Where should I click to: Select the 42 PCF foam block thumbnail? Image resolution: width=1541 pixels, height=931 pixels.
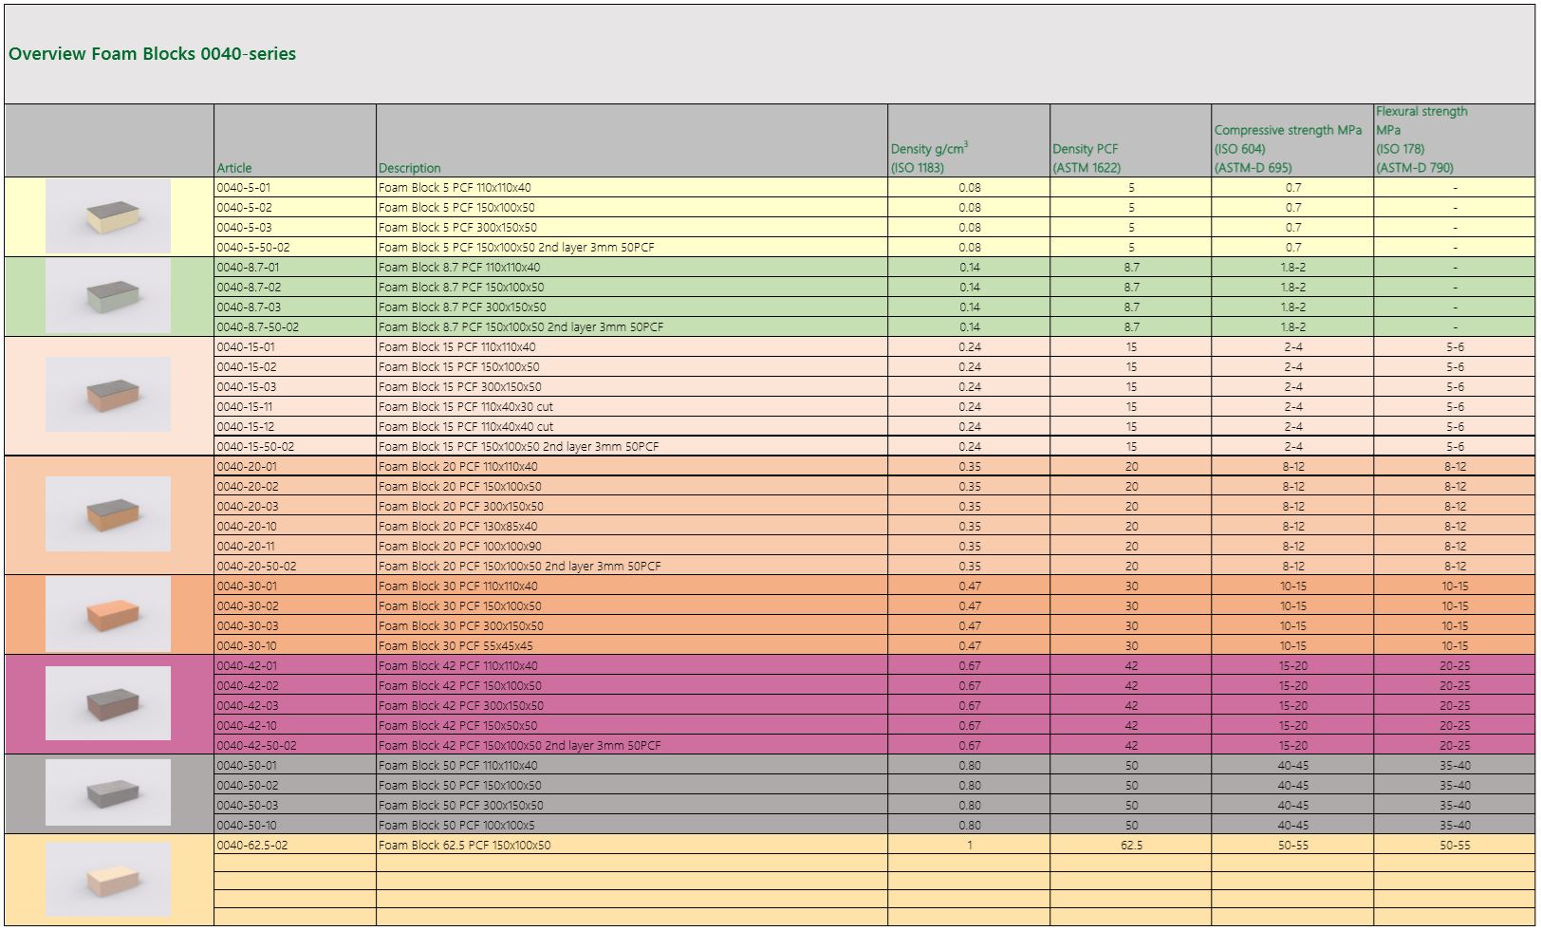(108, 703)
